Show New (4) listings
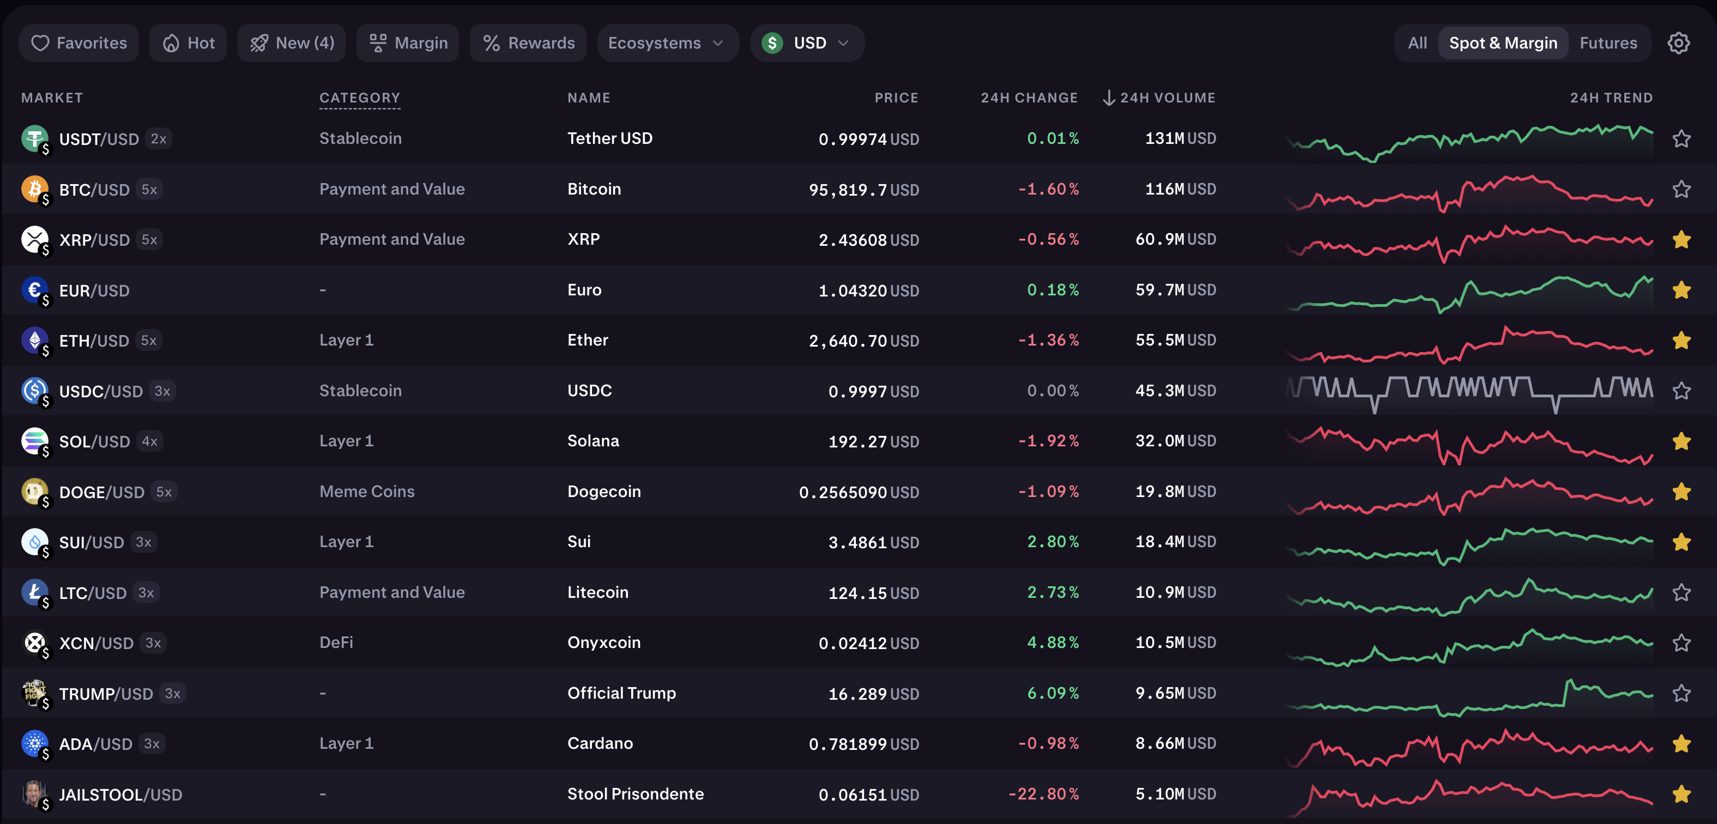Viewport: 1717px width, 824px height. point(291,44)
